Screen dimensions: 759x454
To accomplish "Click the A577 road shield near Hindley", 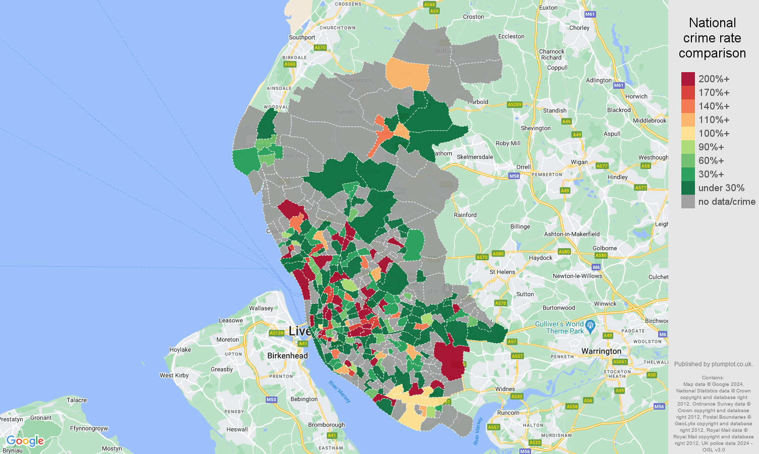I will 640,188.
